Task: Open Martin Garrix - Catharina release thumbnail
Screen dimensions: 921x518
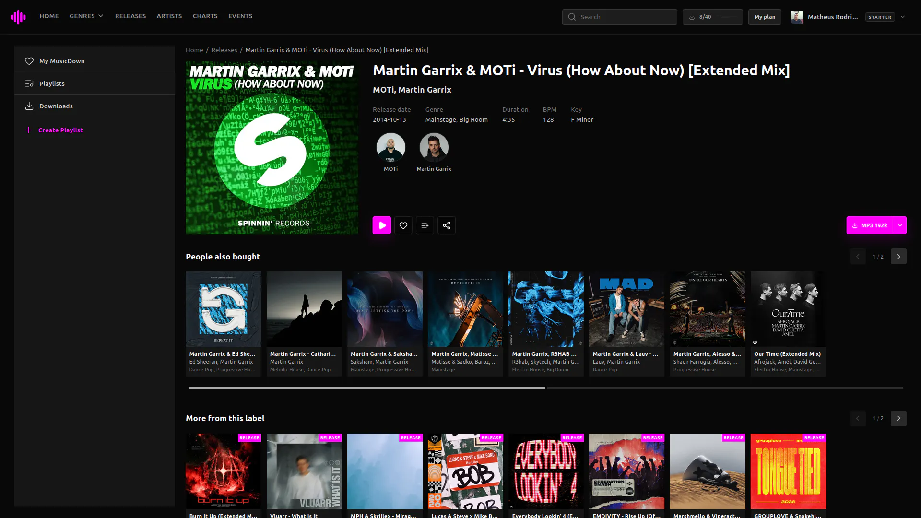Action: (x=304, y=309)
